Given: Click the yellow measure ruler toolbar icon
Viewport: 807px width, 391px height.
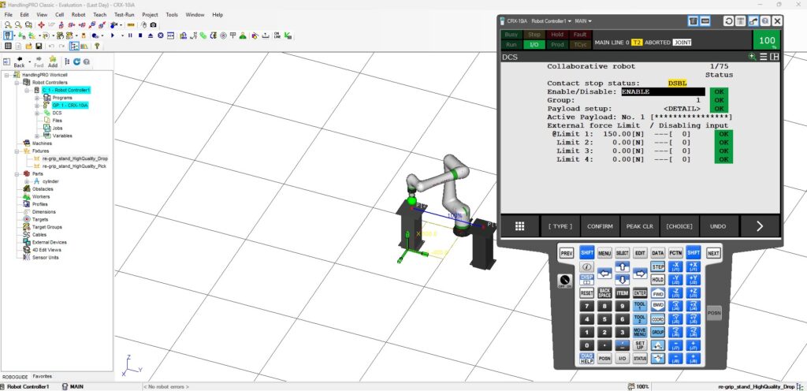Looking at the screenshot, I should pyautogui.click(x=131, y=24).
